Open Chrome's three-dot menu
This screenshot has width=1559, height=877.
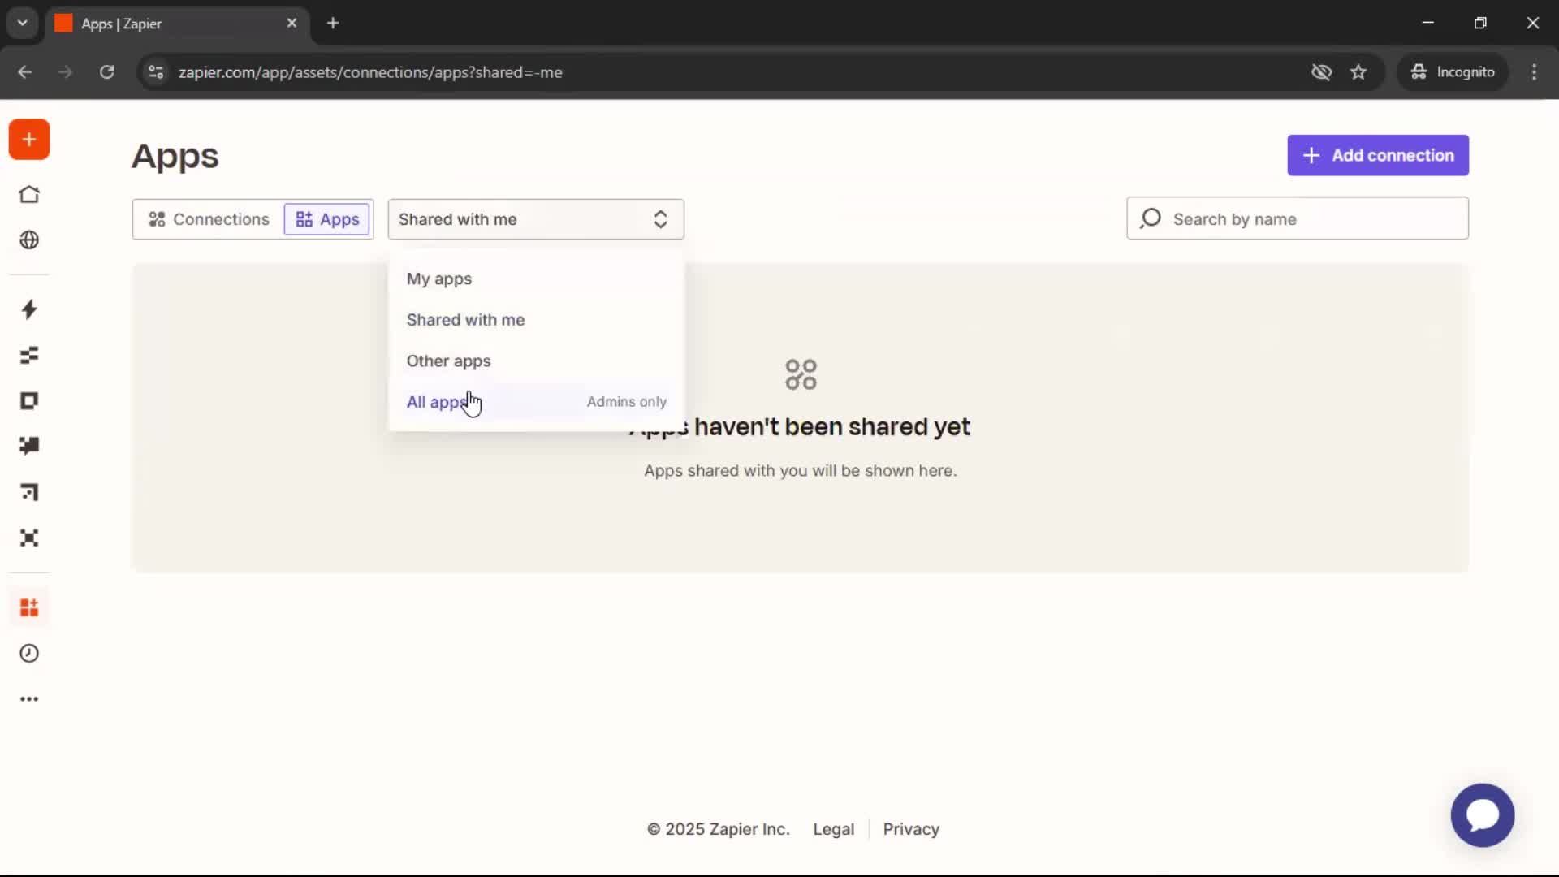click(x=1534, y=72)
